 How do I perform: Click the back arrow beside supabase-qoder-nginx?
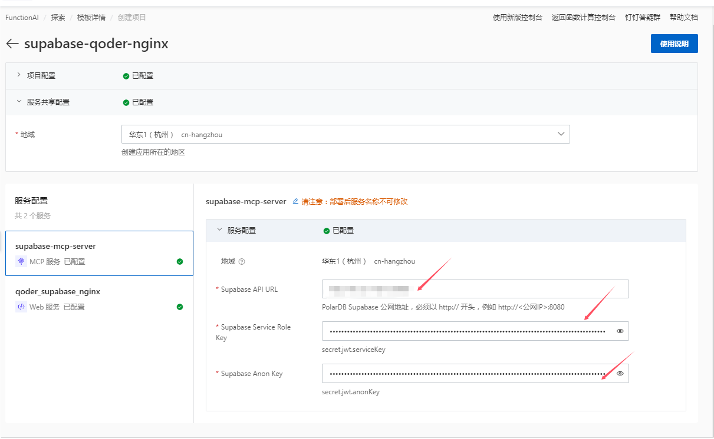pyautogui.click(x=12, y=44)
